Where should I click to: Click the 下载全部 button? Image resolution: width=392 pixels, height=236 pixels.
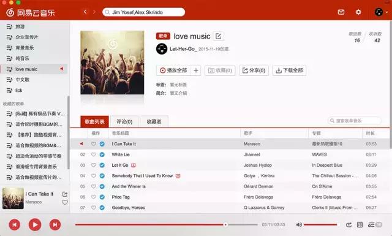289,70
